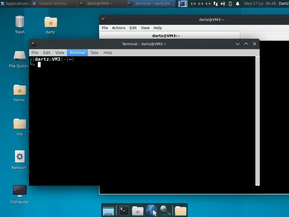Click the notification bell in top panel
Image resolution: width=289 pixels, height=217 pixels.
(x=238, y=3)
